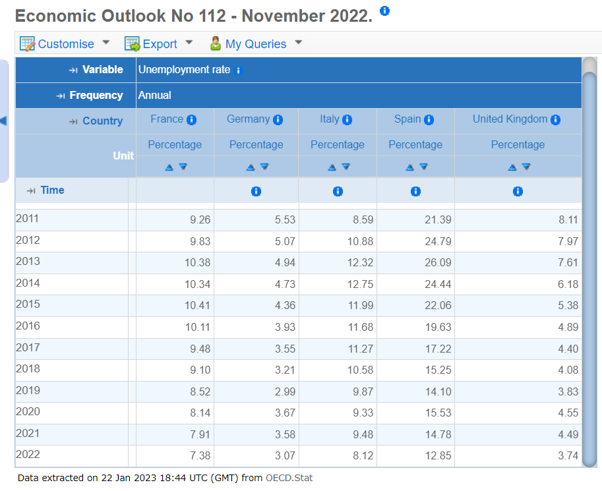The image size is (602, 491).
Task: Click the Germany info icon in the Time row
Action: coord(256,192)
